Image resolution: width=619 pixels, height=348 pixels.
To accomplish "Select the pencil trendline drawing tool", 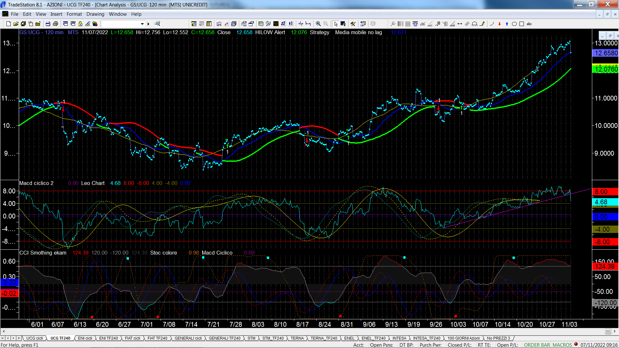I will [482, 24].
